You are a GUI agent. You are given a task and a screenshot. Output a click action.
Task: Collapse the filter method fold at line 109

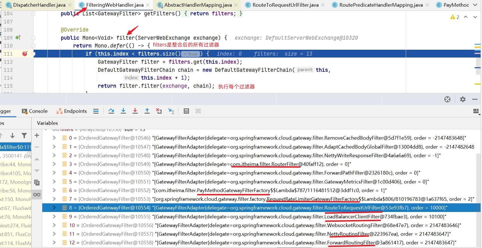33,38
